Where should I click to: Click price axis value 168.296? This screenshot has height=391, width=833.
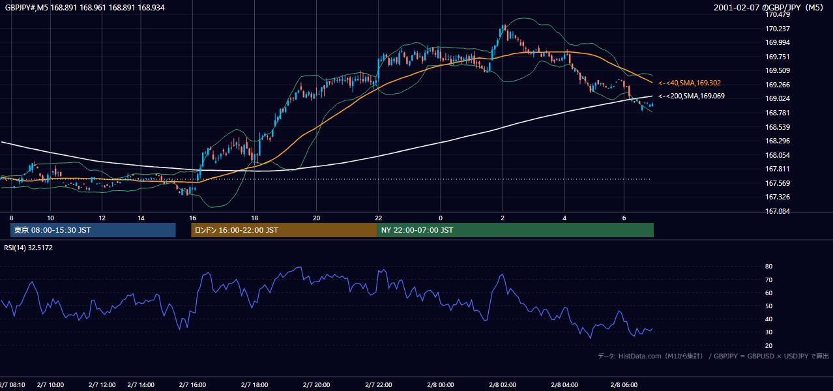[778, 141]
